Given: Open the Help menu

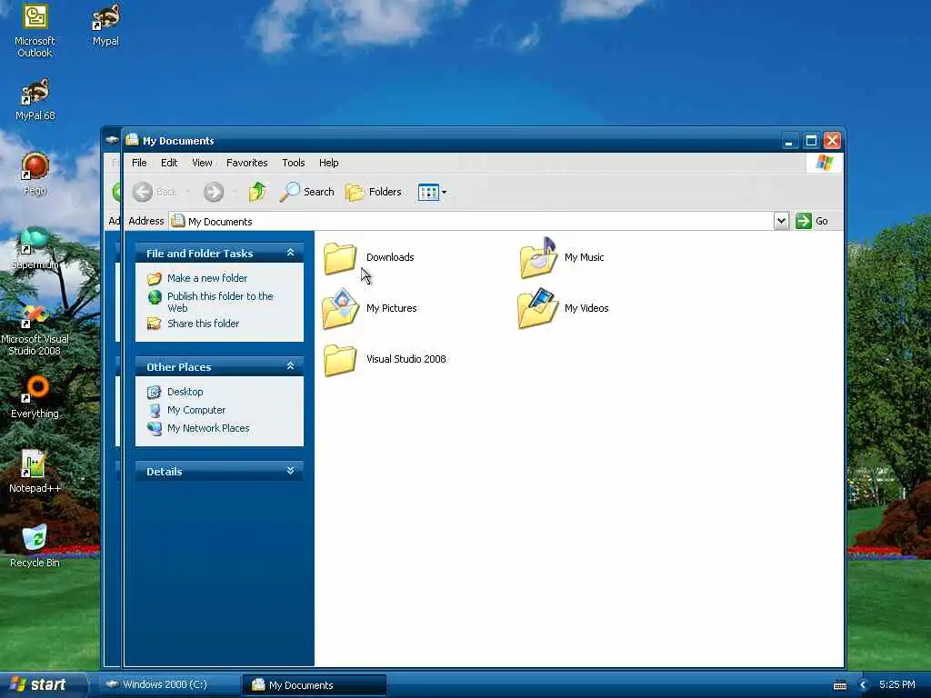Looking at the screenshot, I should click(328, 163).
